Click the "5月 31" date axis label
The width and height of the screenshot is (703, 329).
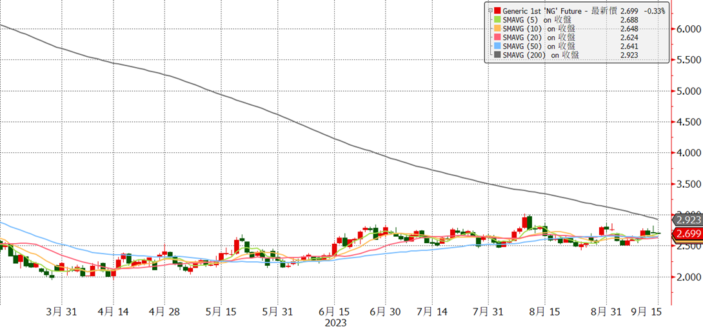[279, 312]
